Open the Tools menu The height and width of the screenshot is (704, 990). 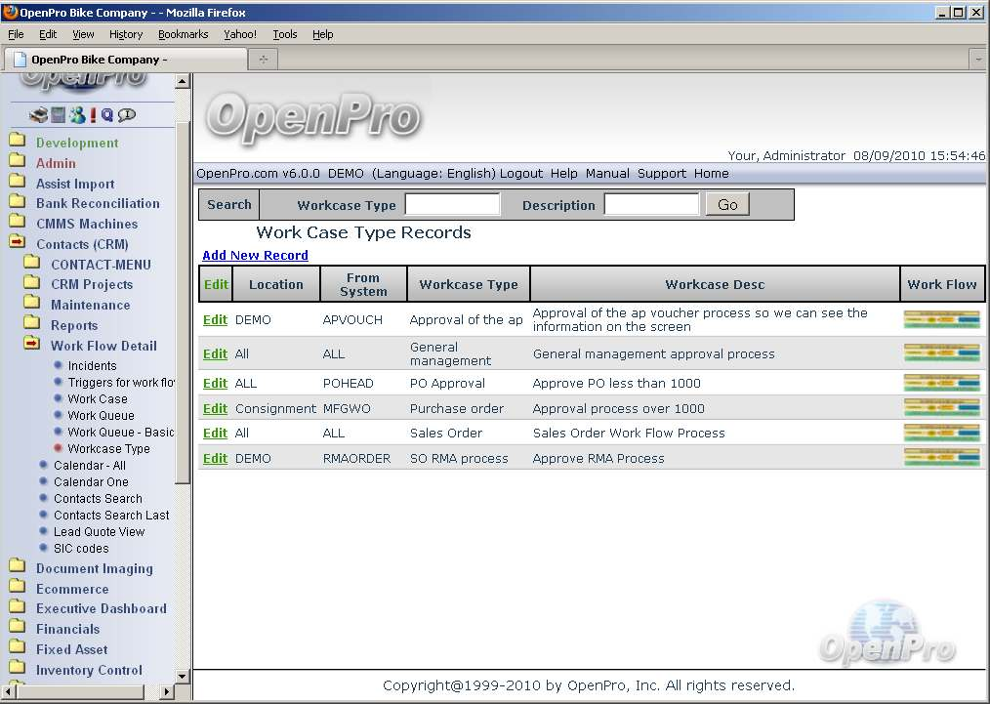[284, 34]
